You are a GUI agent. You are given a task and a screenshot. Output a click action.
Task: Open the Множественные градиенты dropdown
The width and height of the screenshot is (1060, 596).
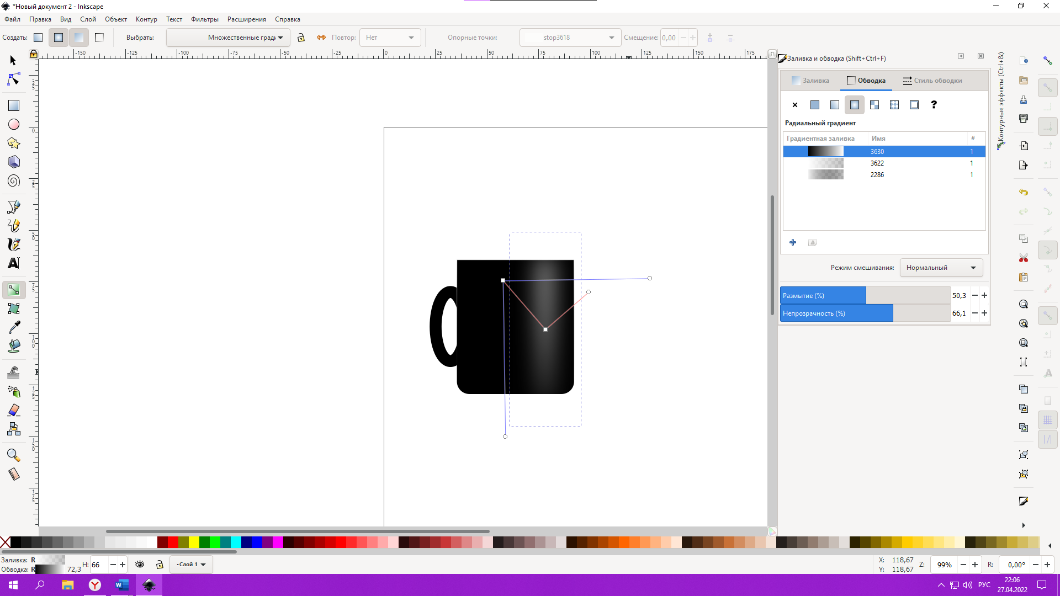228,38
